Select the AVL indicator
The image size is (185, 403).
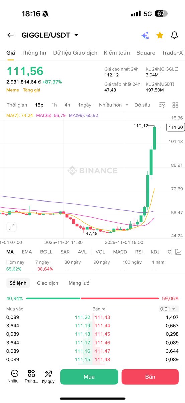[x=82, y=252]
